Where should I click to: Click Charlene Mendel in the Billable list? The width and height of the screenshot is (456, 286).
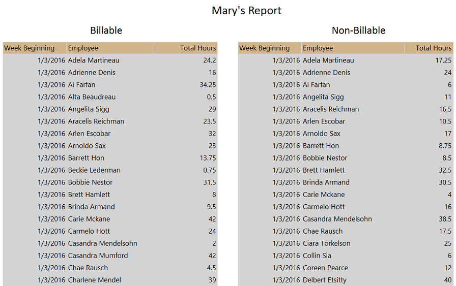[x=94, y=280]
